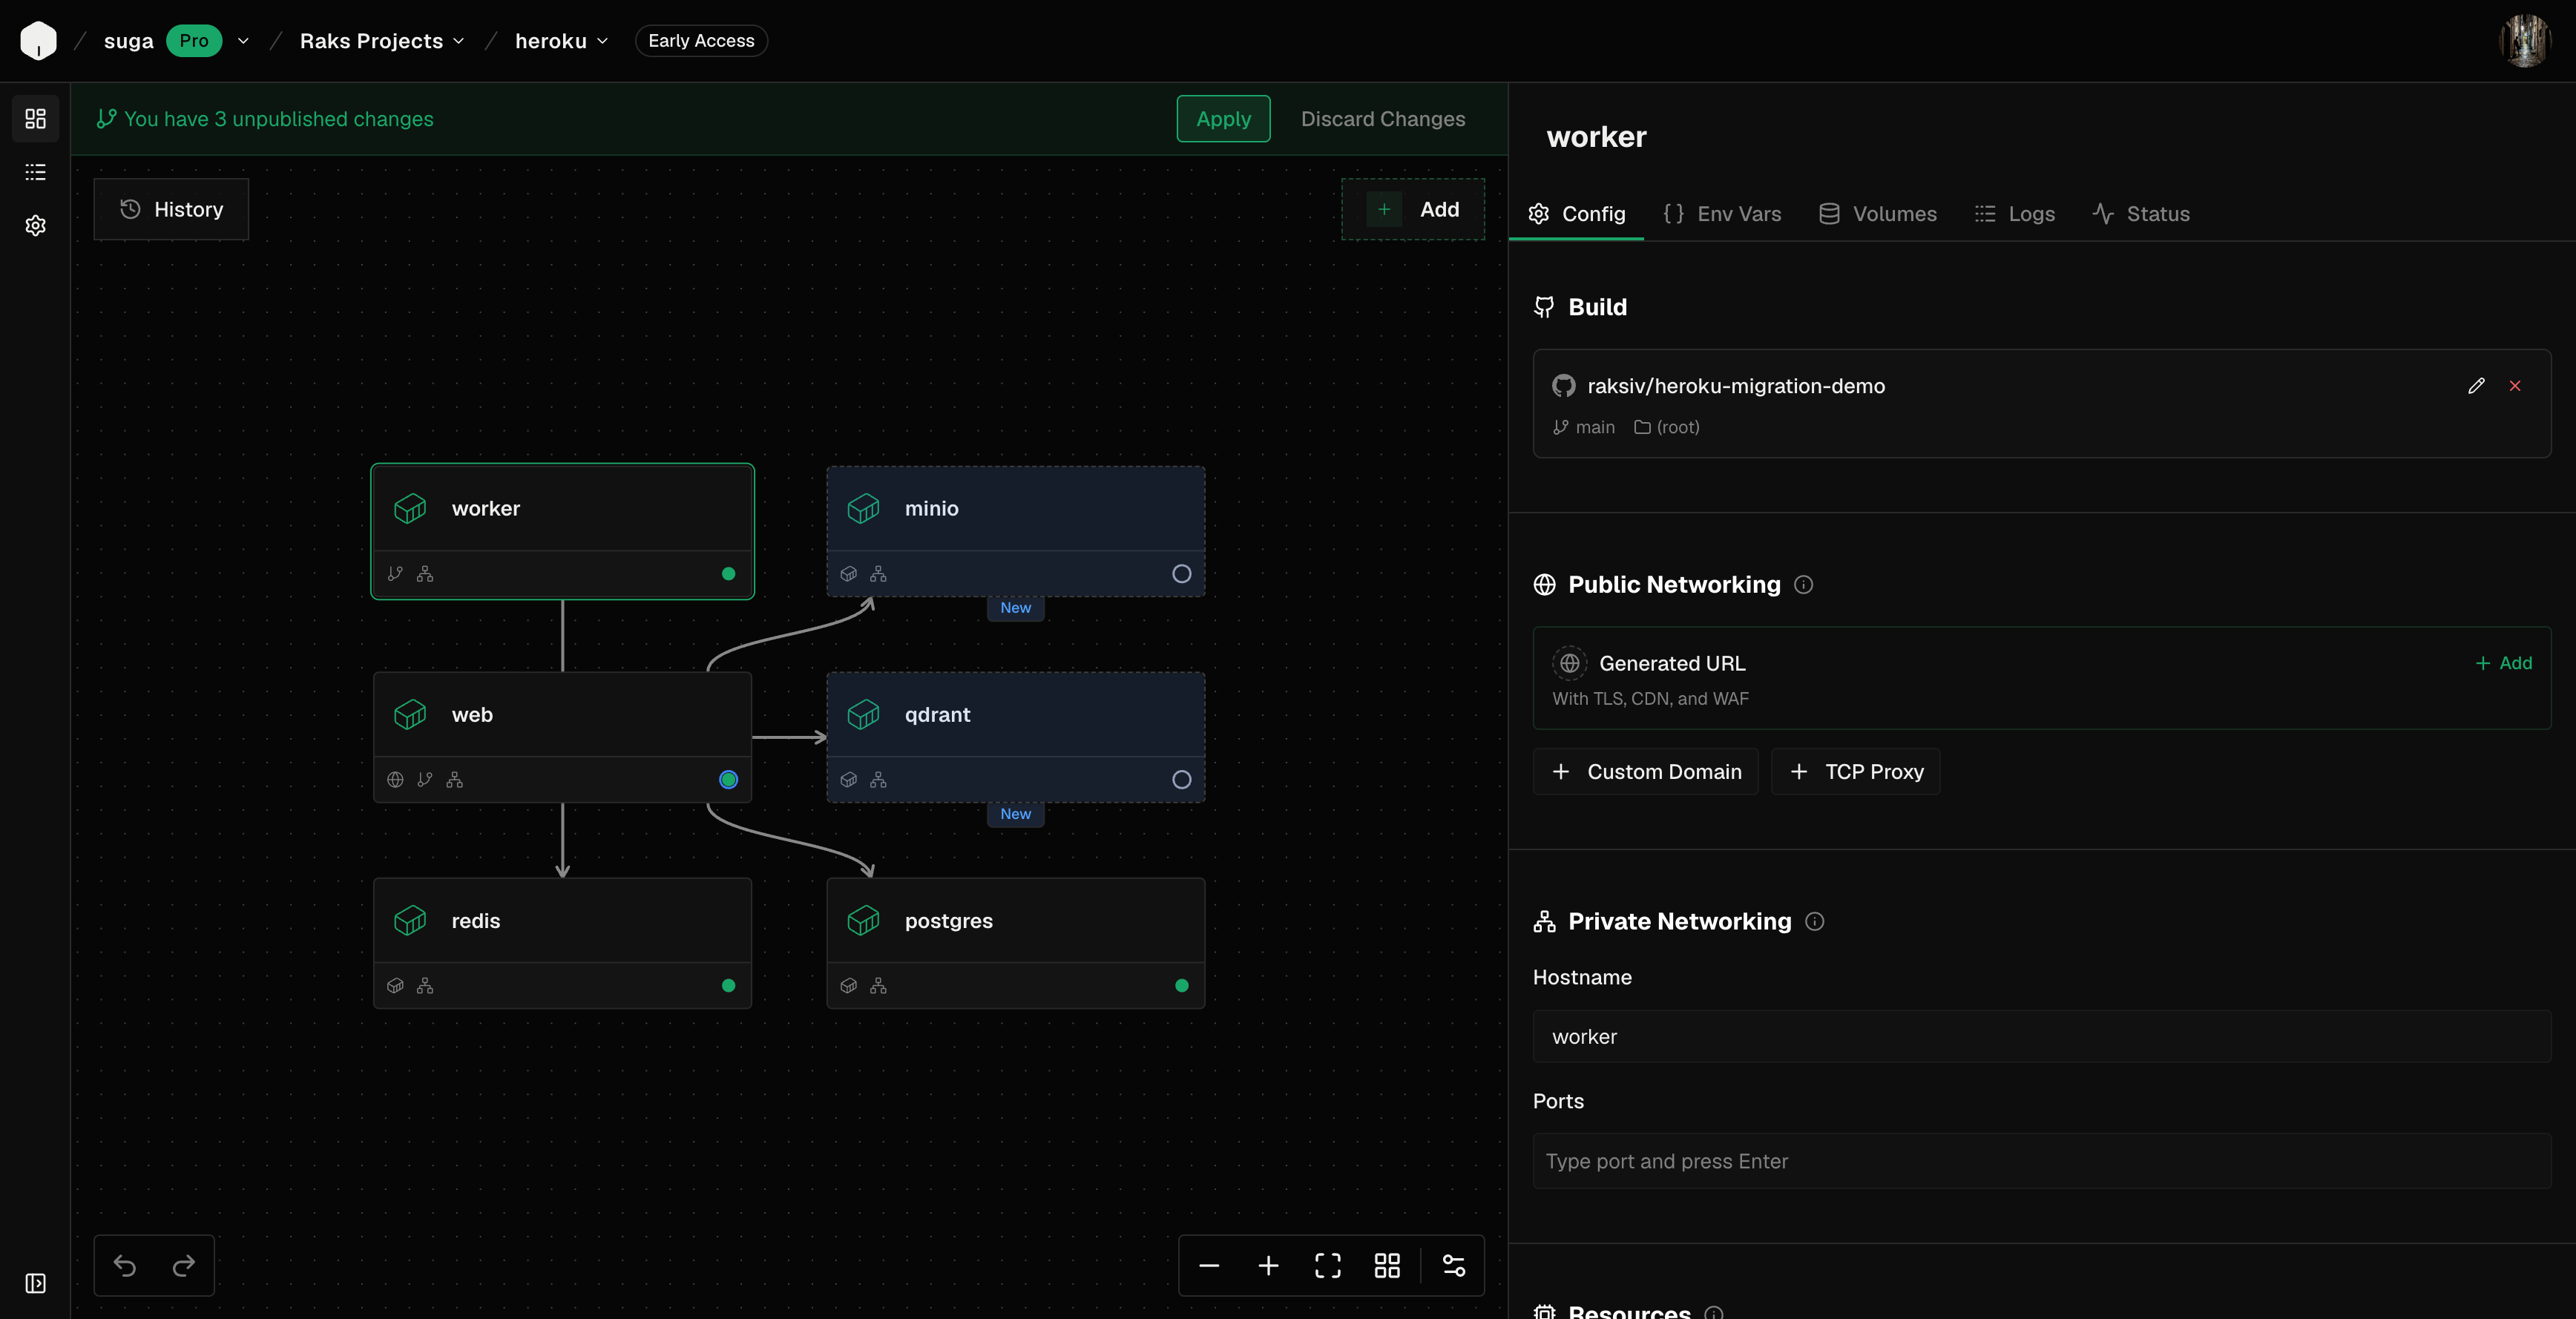This screenshot has height=1319, width=2576.
Task: Click the qdrant node empty status circle
Action: pos(1181,780)
